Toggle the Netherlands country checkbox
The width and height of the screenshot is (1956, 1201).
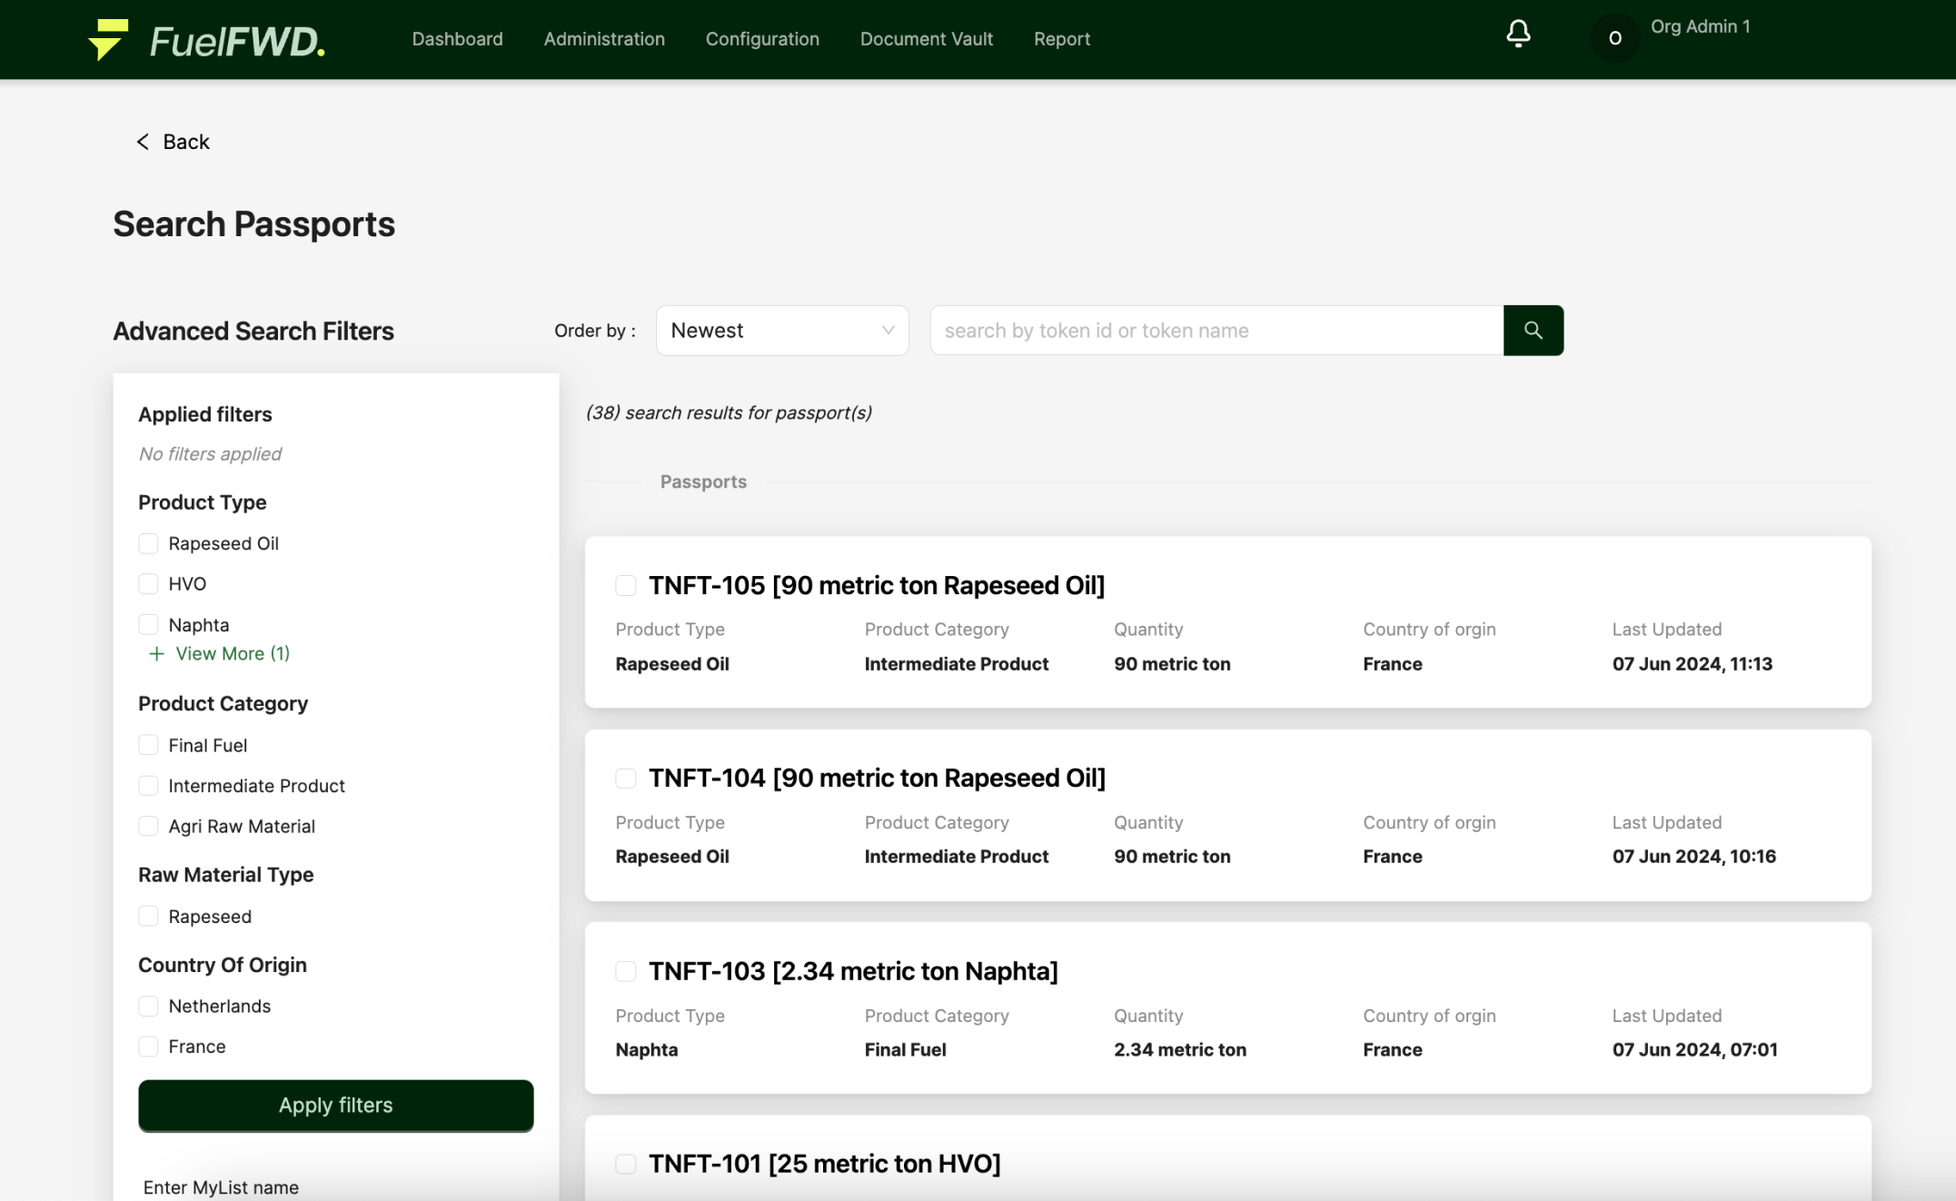pos(148,1006)
